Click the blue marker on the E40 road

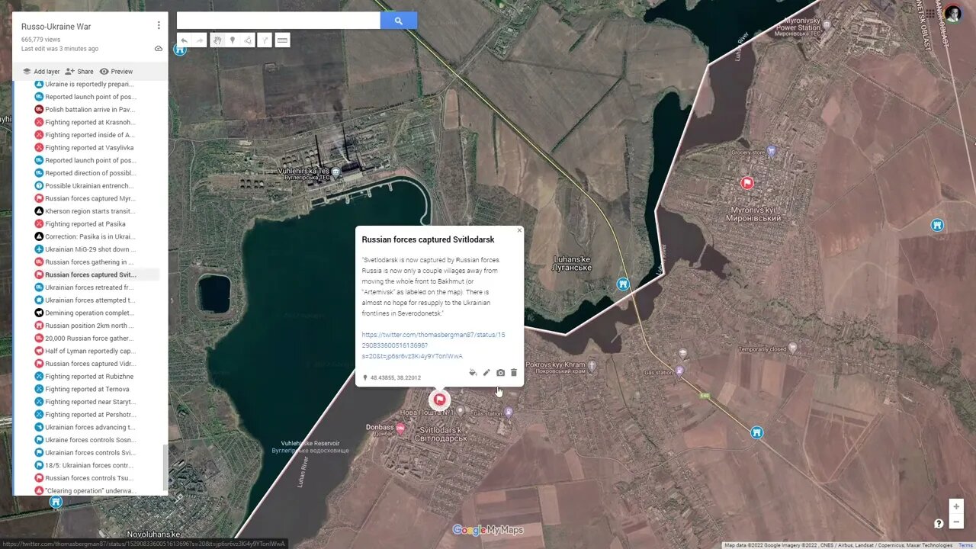coord(756,432)
